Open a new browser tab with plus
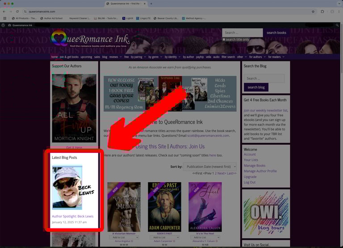This screenshot has width=343, height=248. pyautogui.click(x=151, y=4)
